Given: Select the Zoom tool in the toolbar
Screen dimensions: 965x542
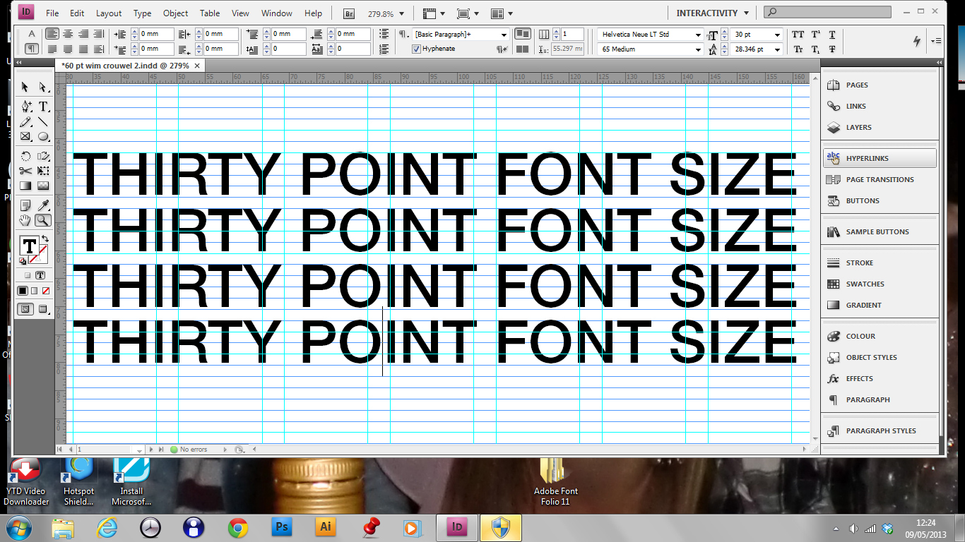Looking at the screenshot, I should coord(44,220).
